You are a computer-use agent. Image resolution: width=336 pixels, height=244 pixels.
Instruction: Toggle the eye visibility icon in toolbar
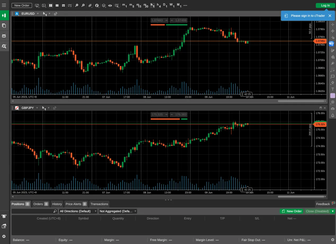[110, 5]
